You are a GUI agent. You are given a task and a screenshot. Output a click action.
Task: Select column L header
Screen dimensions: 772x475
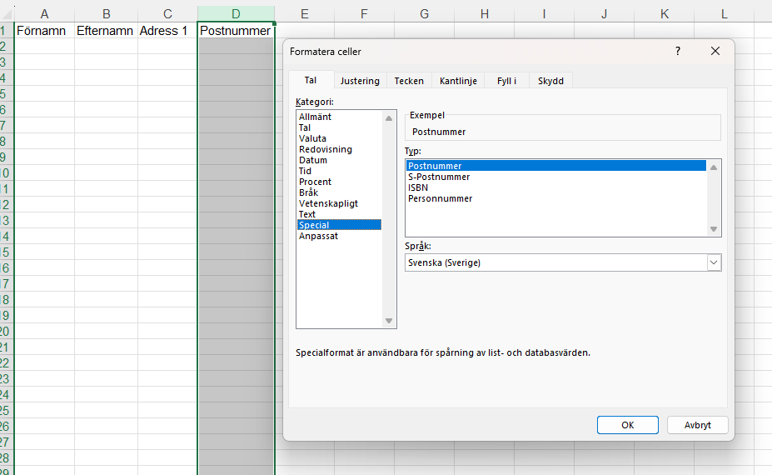[725, 14]
